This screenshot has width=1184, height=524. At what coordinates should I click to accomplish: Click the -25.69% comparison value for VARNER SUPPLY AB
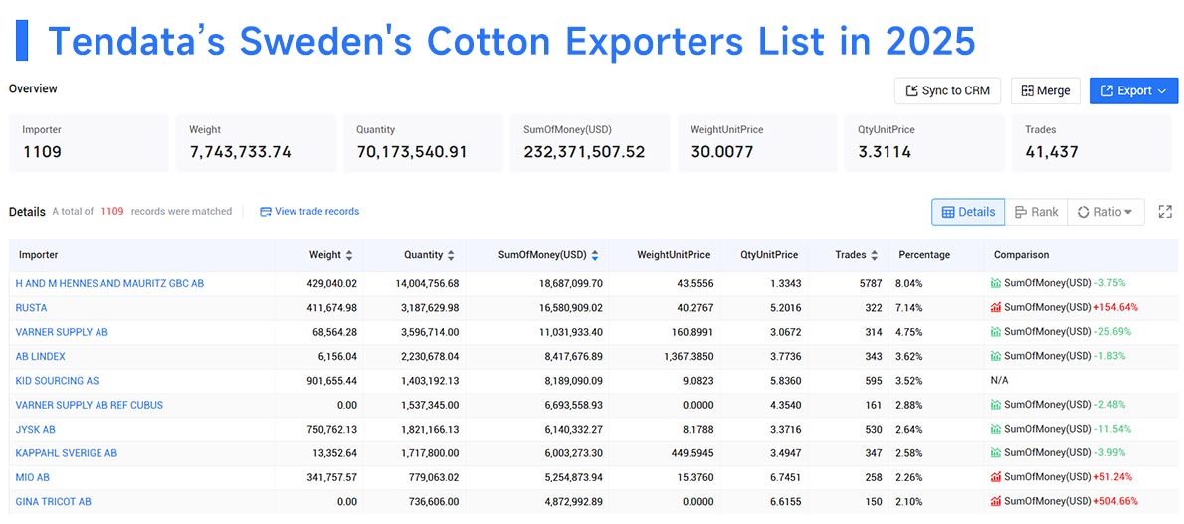pos(1112,332)
